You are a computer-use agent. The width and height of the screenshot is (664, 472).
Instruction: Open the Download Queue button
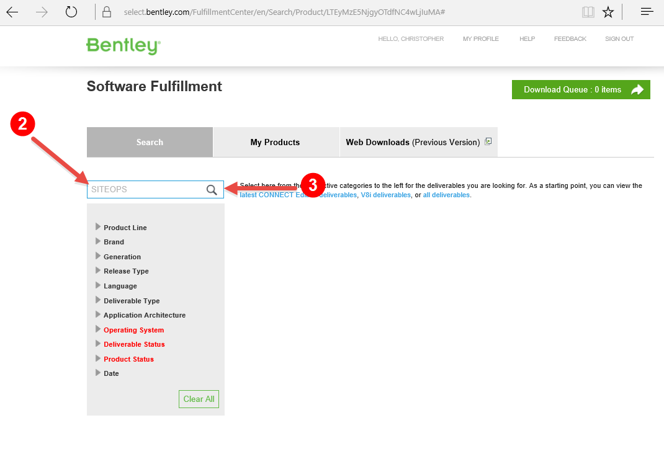point(581,90)
